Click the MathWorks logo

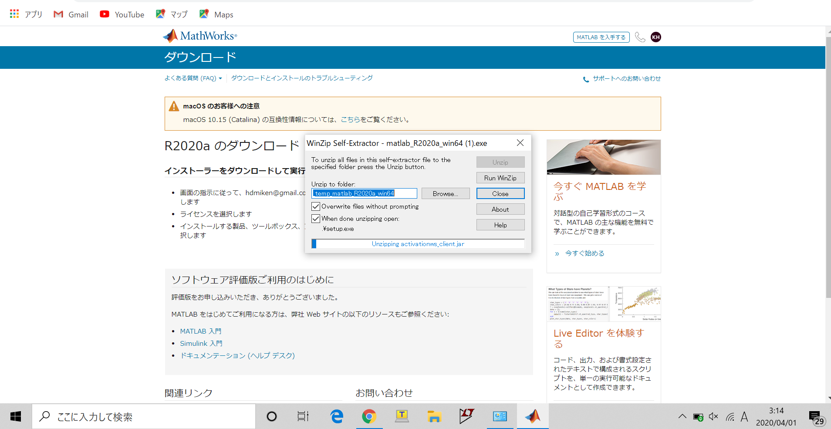coord(200,36)
